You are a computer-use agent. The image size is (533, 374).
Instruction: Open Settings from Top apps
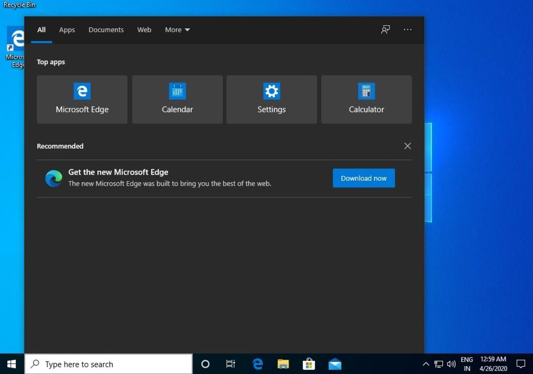tap(271, 99)
